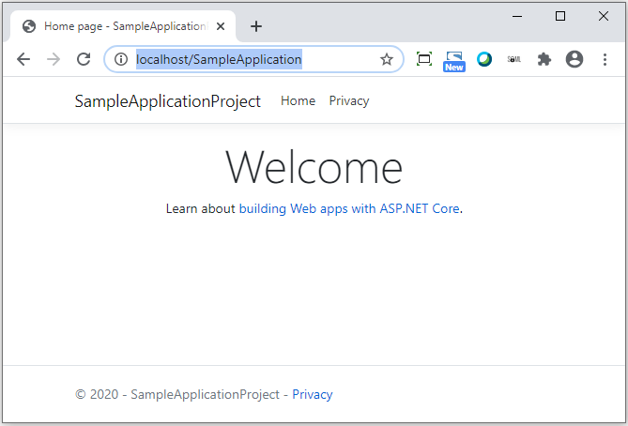Open the extension with the New badge
This screenshot has width=628, height=426.
pos(454,61)
